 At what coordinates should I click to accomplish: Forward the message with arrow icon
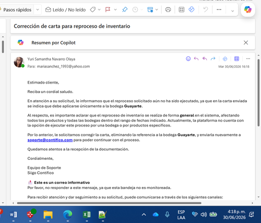[x=213, y=58]
